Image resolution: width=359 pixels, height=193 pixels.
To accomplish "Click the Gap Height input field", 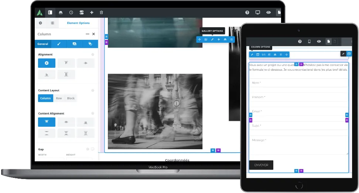I will pyautogui.click(x=79, y=159).
